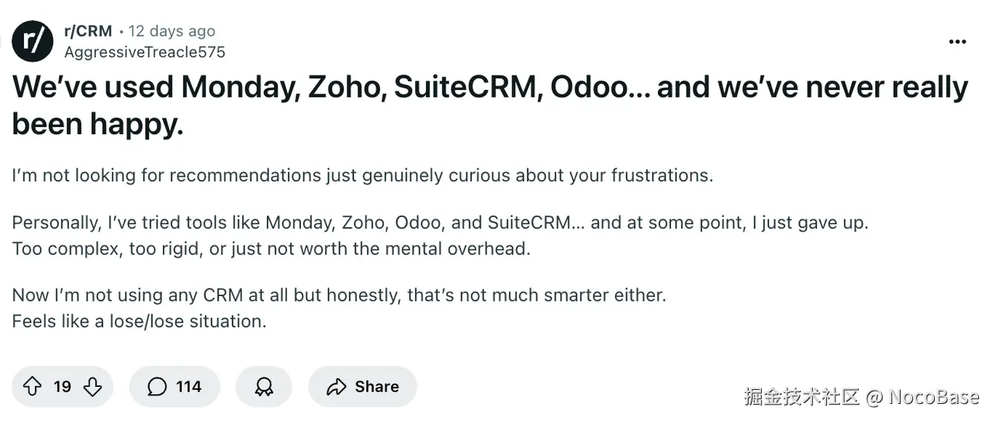Click the "Too complex, too rigid" sentence
This screenshot has height=421, width=993.
point(271,249)
